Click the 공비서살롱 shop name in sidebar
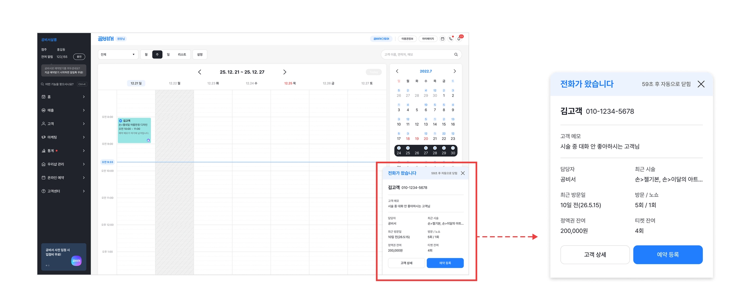The height and width of the screenshot is (306, 754). pos(49,40)
